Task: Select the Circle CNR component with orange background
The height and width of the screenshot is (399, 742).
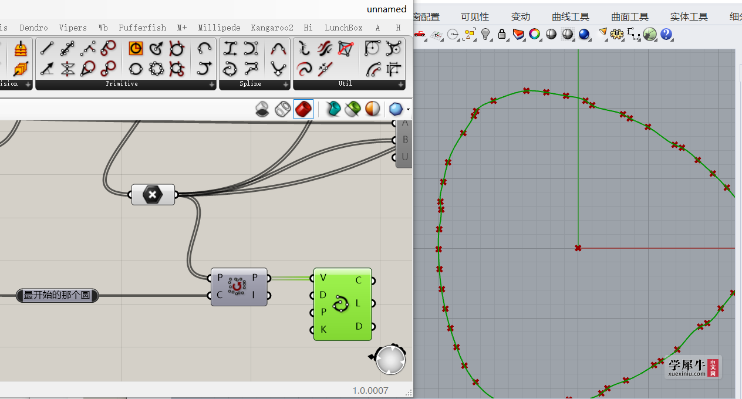Action: coord(136,48)
